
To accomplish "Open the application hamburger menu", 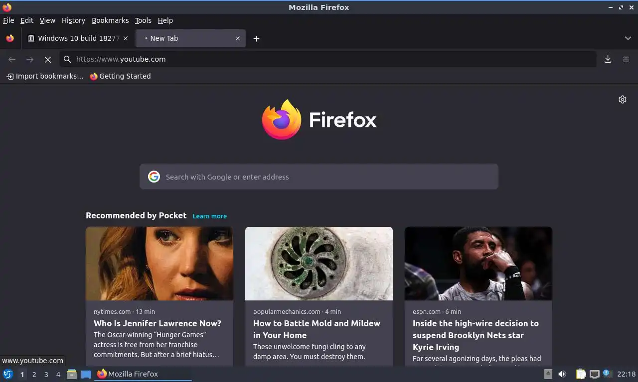I will (626, 59).
